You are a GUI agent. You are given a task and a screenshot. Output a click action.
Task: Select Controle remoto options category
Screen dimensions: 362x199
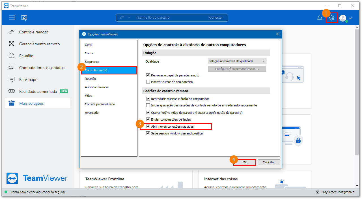pyautogui.click(x=109, y=70)
